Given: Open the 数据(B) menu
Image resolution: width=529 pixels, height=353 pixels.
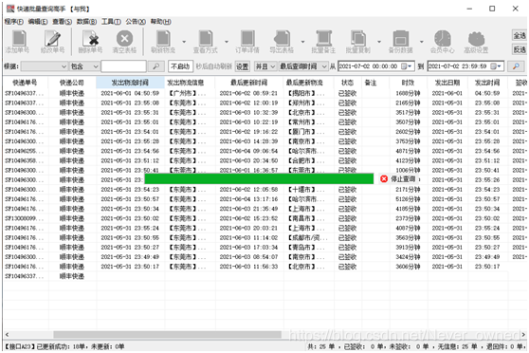Looking at the screenshot, I should pos(86,22).
